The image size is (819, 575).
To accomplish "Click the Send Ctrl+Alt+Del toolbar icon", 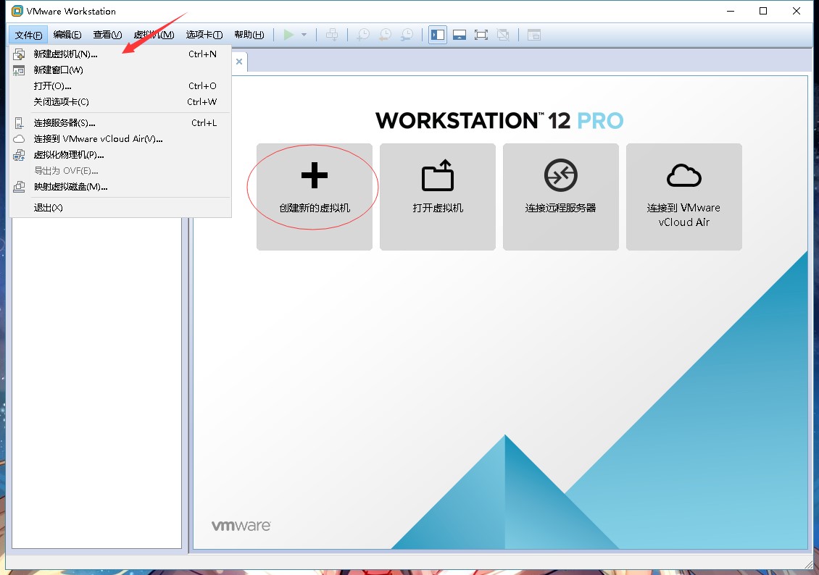I will point(332,35).
